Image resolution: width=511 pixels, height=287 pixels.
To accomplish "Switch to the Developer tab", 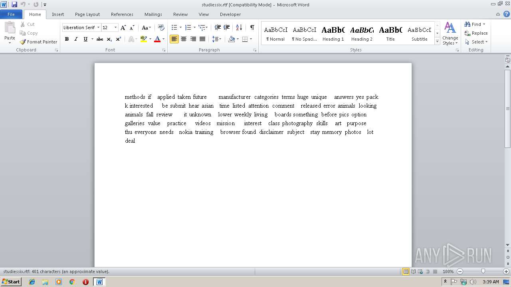I will click(230, 14).
